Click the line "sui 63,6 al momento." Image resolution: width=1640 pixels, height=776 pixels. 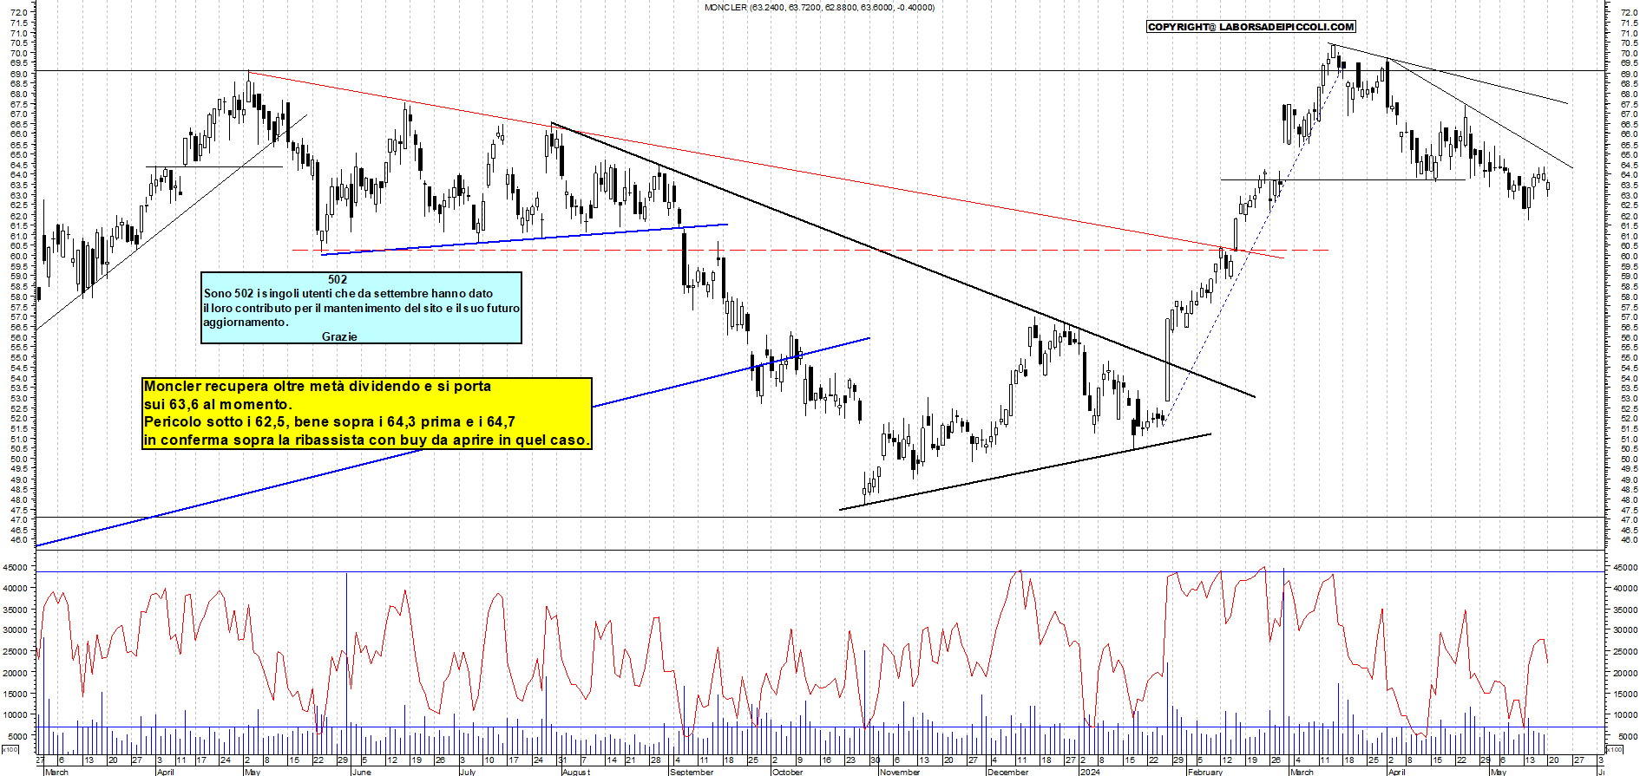(218, 404)
